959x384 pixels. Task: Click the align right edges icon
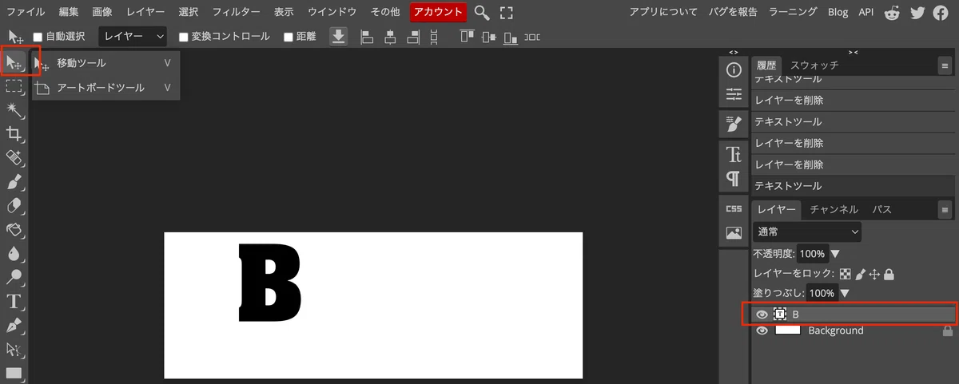[413, 37]
